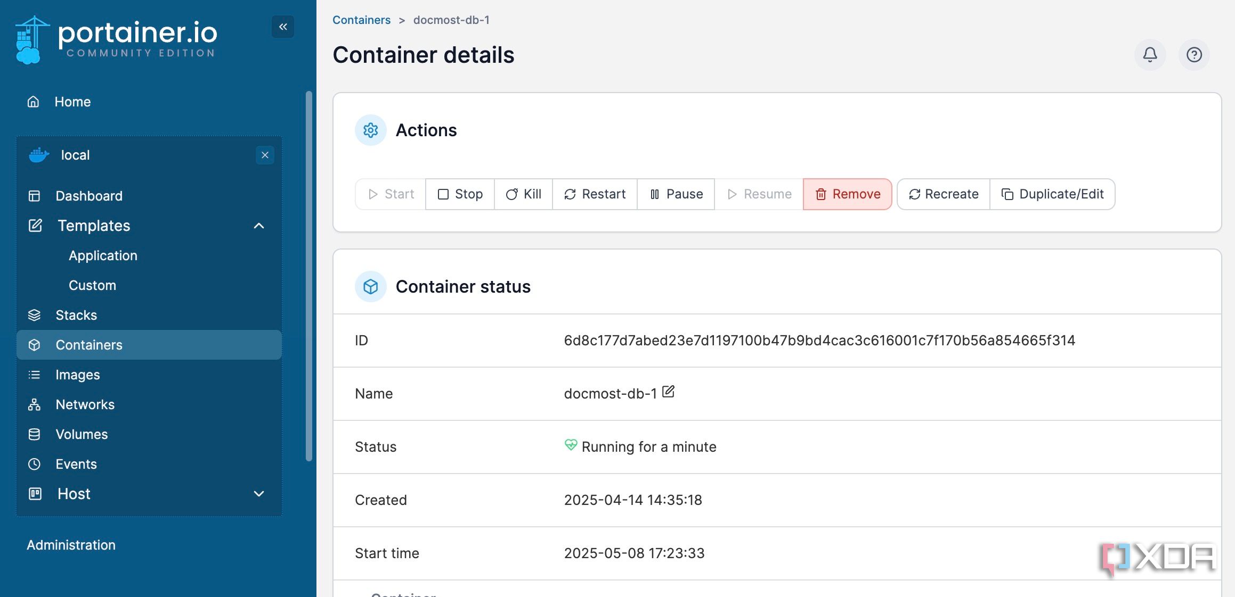This screenshot has height=597, width=1235.
Task: Edit container name via pencil icon
Action: click(668, 392)
